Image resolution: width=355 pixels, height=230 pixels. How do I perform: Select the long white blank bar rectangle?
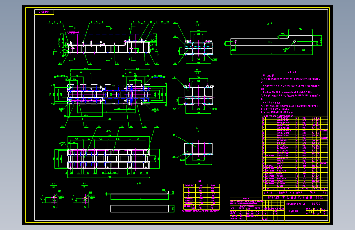(140, 209)
